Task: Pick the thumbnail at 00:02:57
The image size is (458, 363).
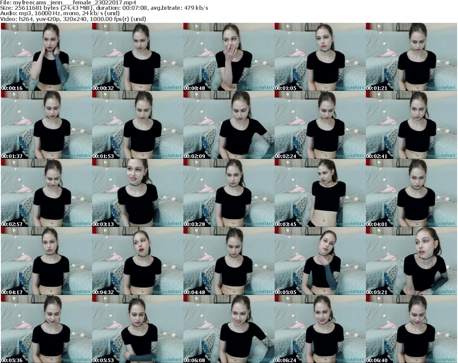Action: click(47, 193)
